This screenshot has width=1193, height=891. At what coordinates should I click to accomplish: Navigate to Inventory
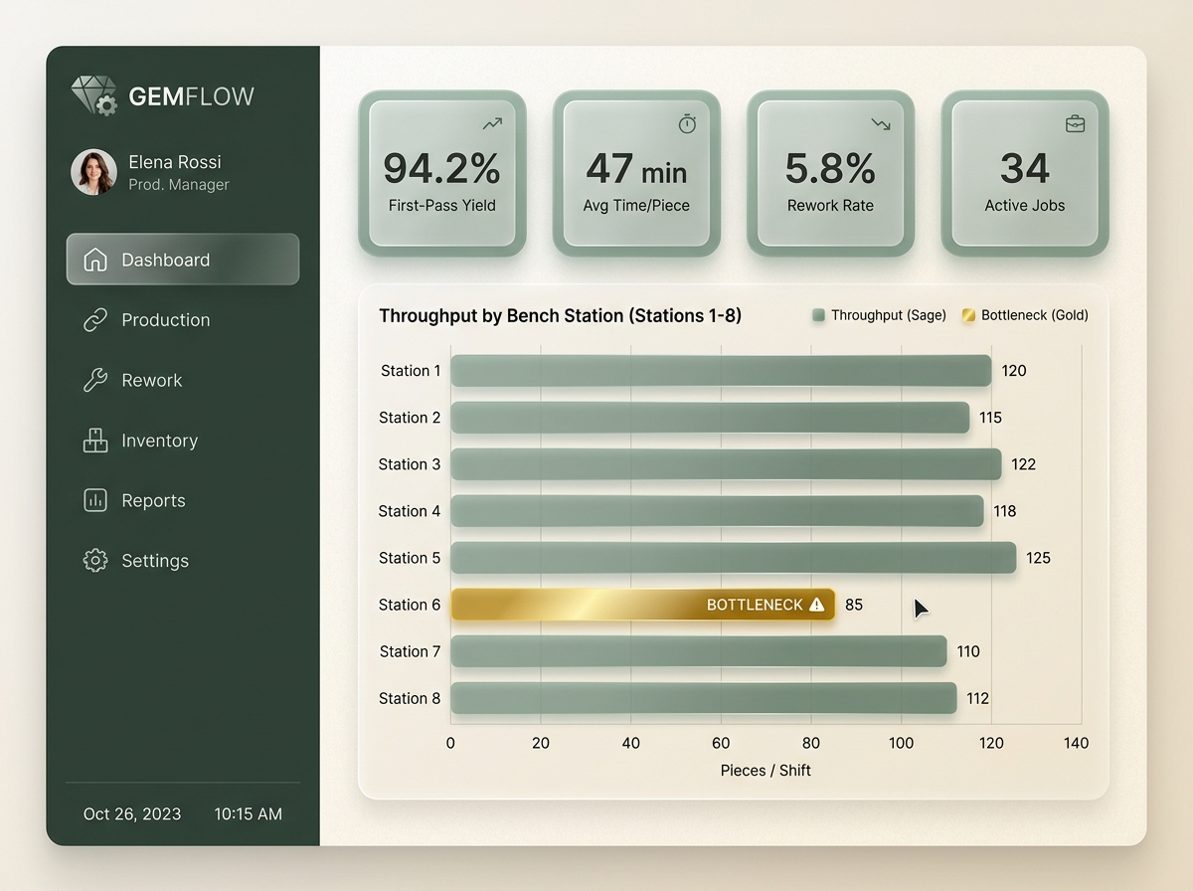pos(183,441)
